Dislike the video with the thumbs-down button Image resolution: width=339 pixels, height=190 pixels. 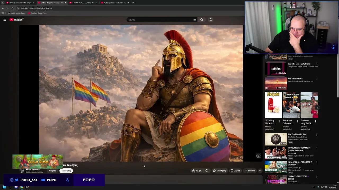(x=207, y=171)
